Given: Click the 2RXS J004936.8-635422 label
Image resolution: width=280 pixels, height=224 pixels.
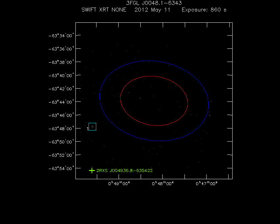Looking at the screenshot, I should pos(125,171).
